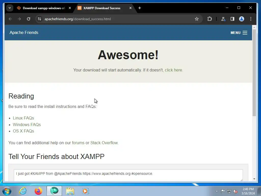Image resolution: width=261 pixels, height=196 pixels.
Task: Open the network status tray icon
Action: click(229, 191)
